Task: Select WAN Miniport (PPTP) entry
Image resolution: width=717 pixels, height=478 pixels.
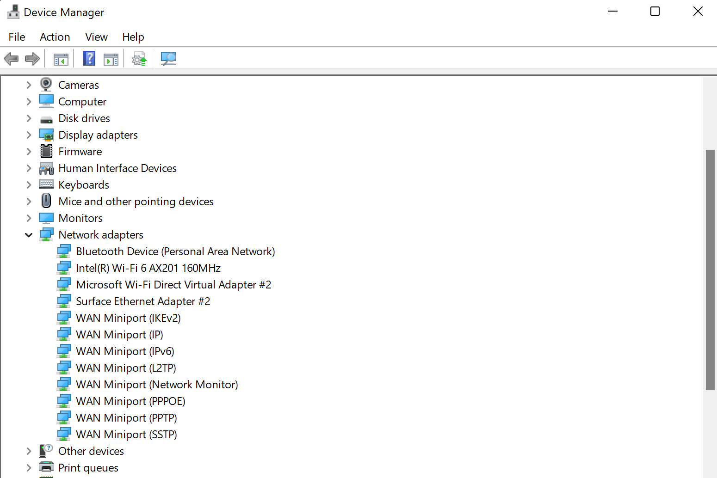Action: point(126,418)
